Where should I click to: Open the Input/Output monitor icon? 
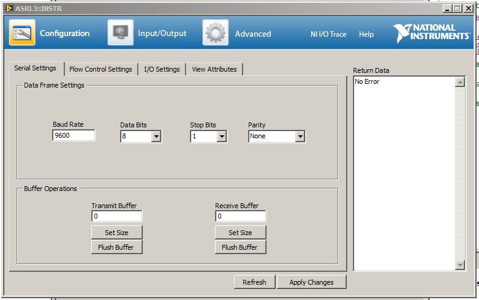pyautogui.click(x=121, y=32)
